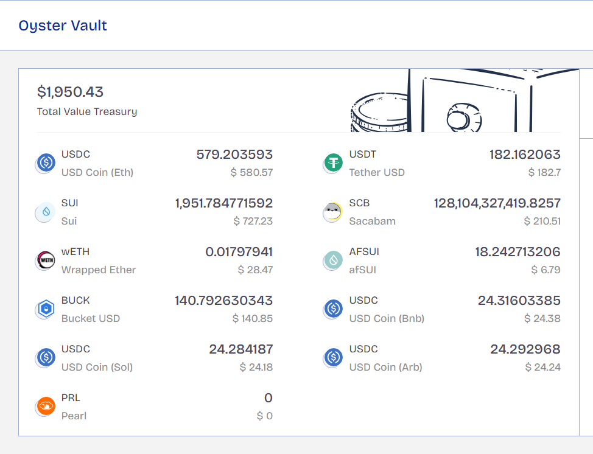Click the Sacabam SCB token icon

tap(333, 212)
